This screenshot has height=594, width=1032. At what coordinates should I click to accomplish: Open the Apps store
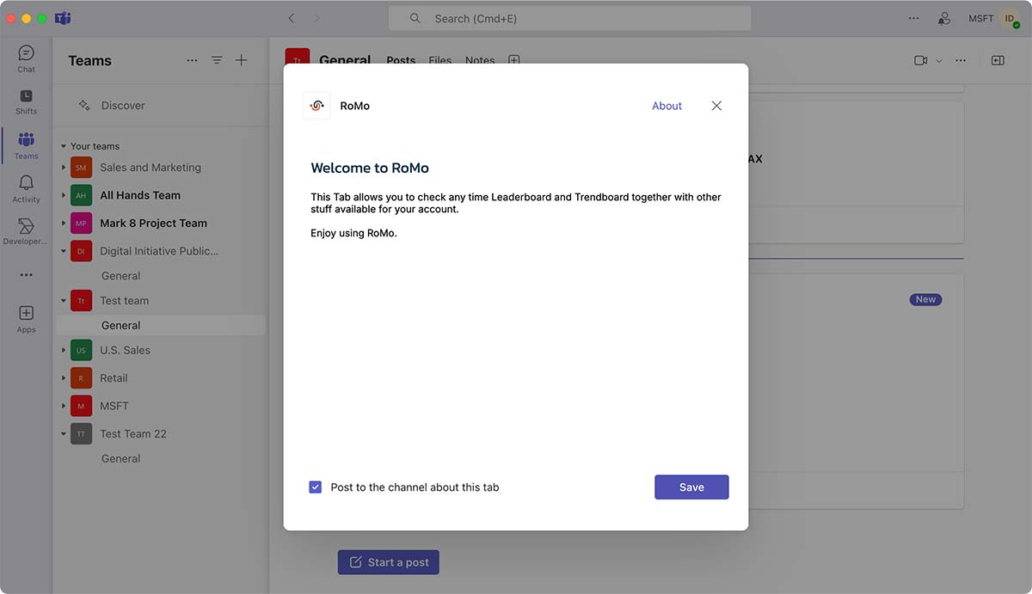pos(26,319)
